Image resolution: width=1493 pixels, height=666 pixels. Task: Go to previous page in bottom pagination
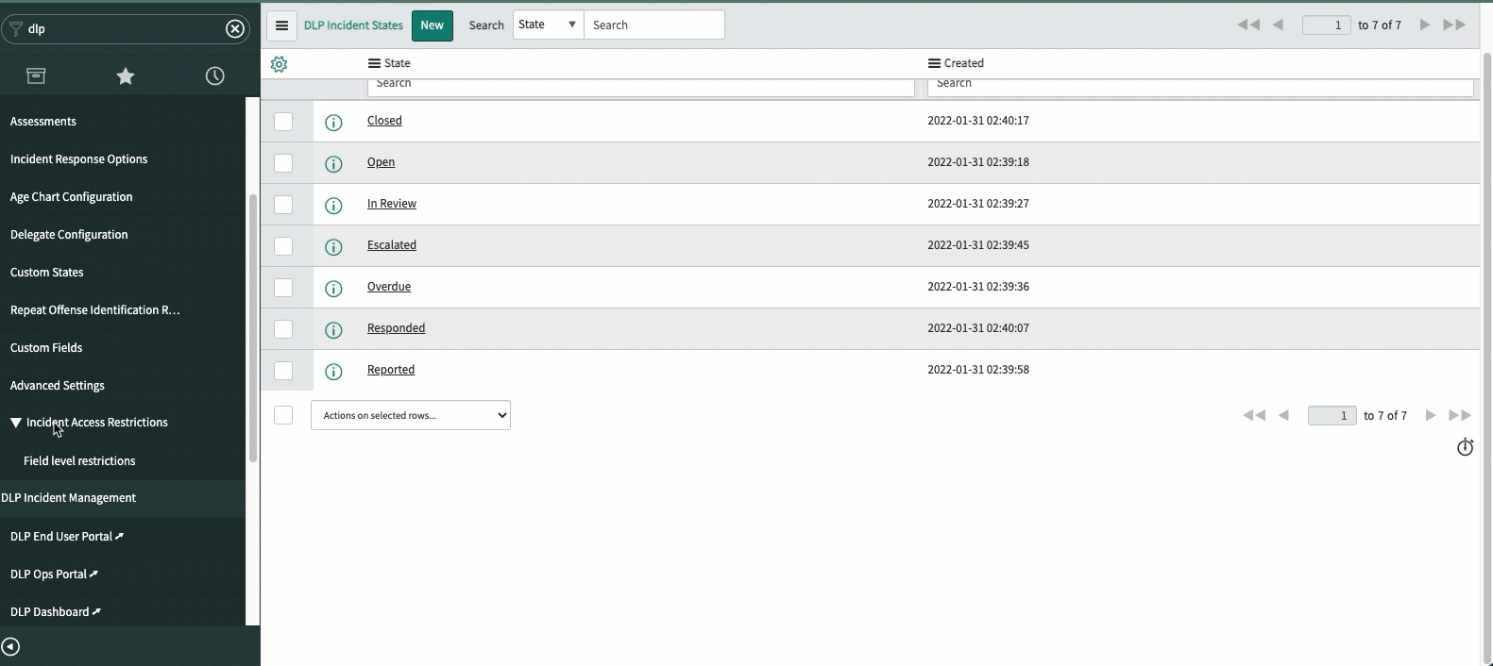point(1284,415)
